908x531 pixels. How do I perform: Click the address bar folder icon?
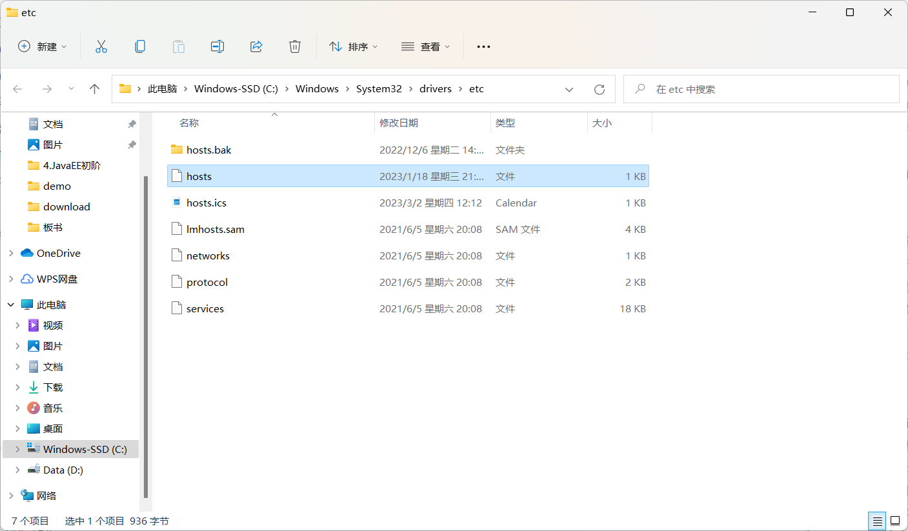tap(125, 89)
